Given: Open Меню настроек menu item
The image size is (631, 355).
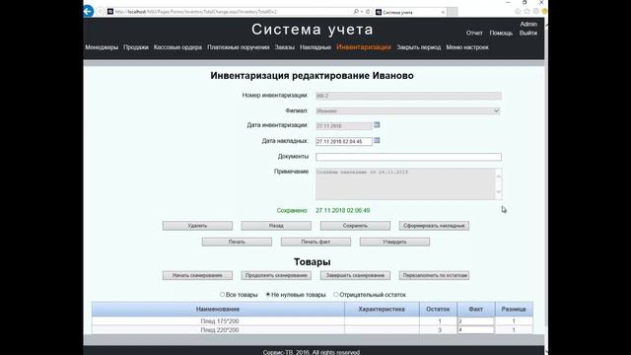Looking at the screenshot, I should (467, 47).
